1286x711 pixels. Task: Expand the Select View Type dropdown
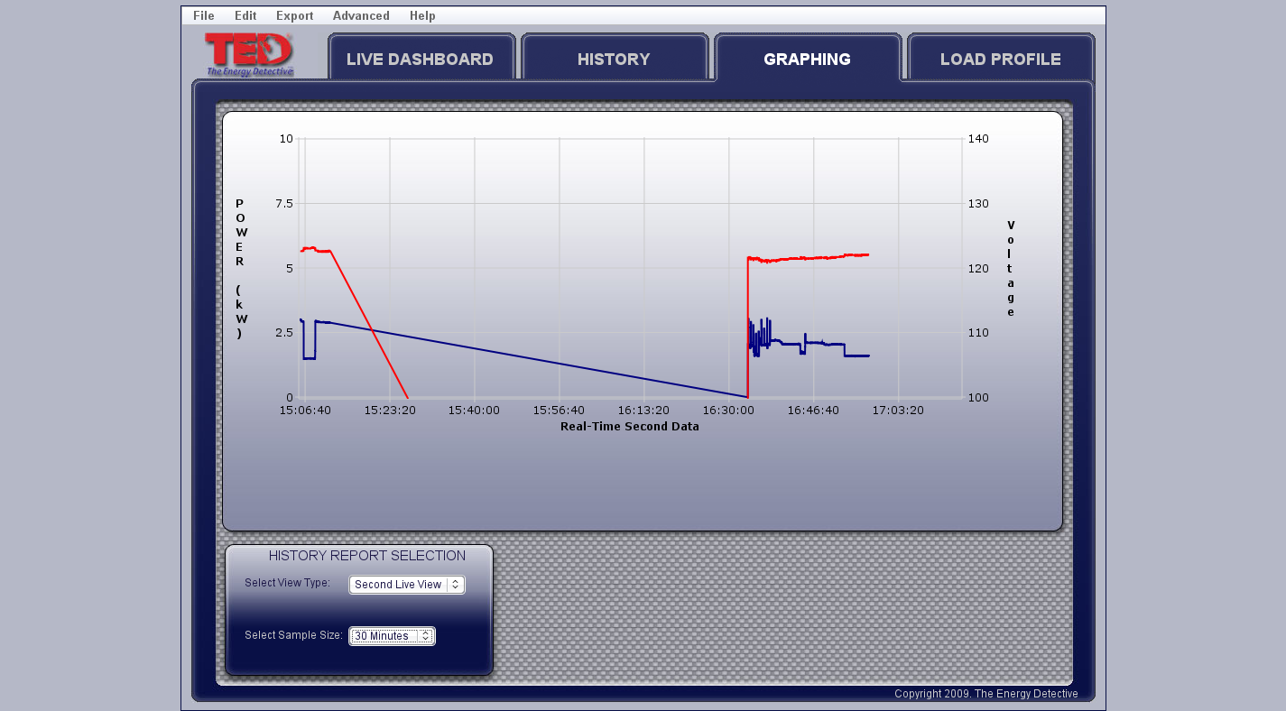click(x=406, y=585)
